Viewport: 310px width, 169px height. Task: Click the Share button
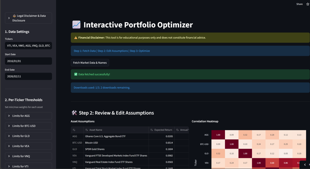(x=299, y=4)
